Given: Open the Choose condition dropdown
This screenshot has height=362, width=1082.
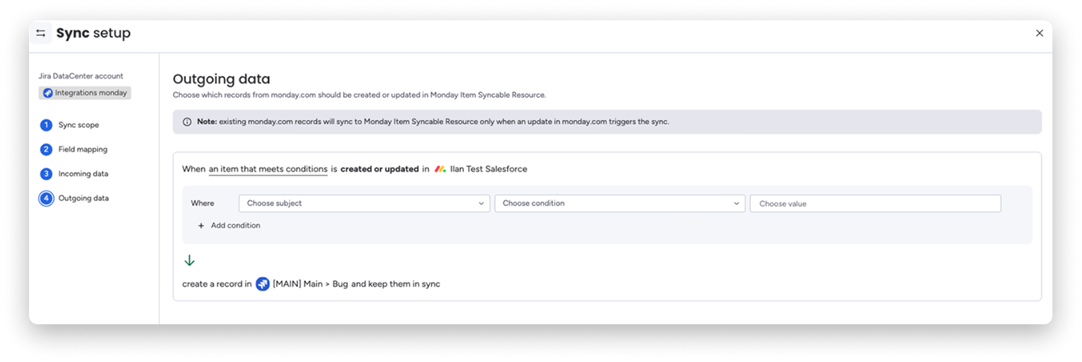Looking at the screenshot, I should 619,203.
